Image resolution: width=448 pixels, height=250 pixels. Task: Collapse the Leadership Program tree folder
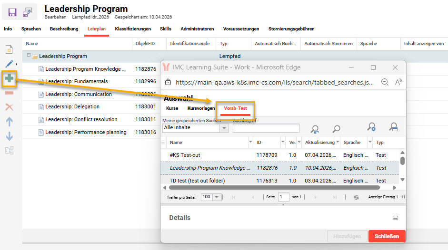click(x=29, y=56)
